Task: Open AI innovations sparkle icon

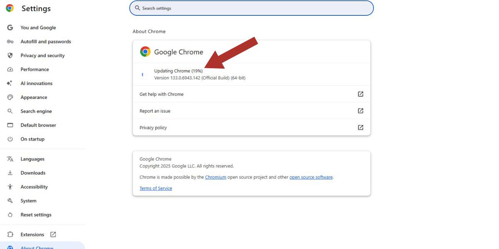Action: [x=10, y=83]
